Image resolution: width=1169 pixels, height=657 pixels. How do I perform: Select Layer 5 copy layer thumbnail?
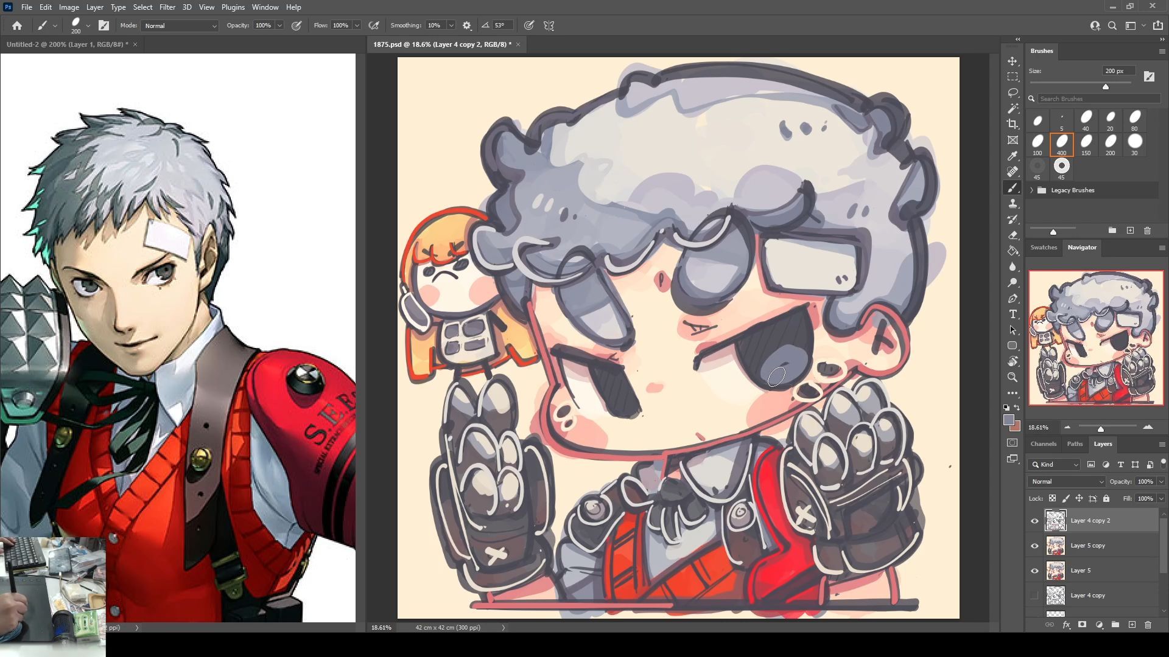(1055, 546)
